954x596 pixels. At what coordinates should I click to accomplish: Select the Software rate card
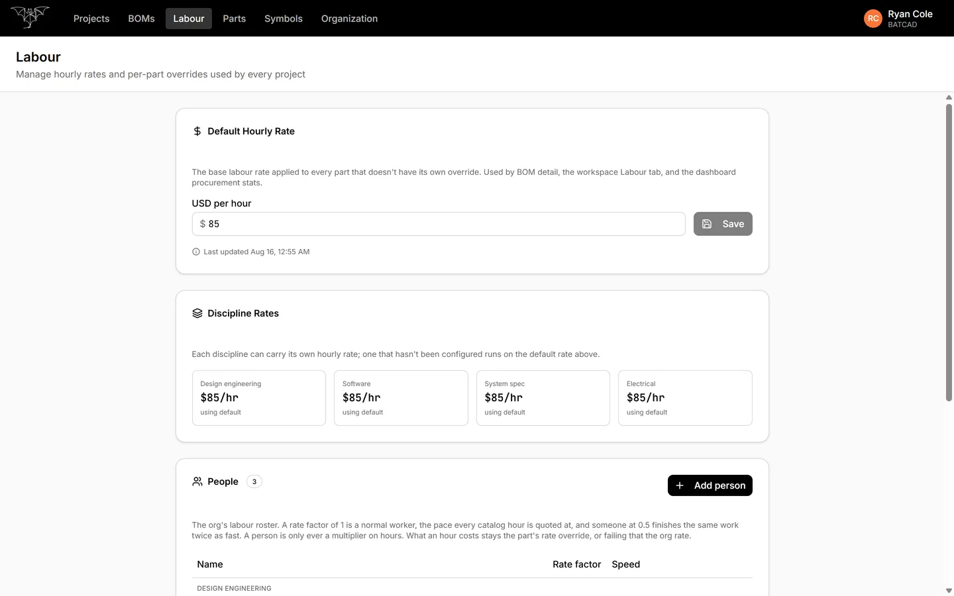[401, 398]
